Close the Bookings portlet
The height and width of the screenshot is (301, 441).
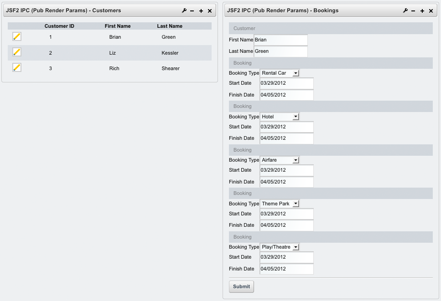(431, 10)
